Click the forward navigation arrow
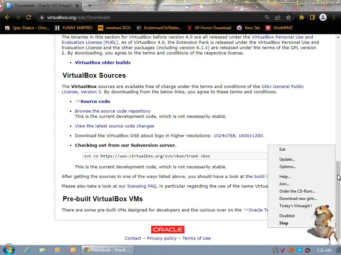Screen dimensions: 341x255 tap(18, 17)
